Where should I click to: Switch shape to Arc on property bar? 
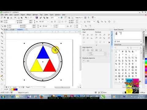(x=66, y=22)
